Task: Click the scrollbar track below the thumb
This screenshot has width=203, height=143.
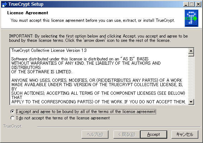Action: [191, 78]
